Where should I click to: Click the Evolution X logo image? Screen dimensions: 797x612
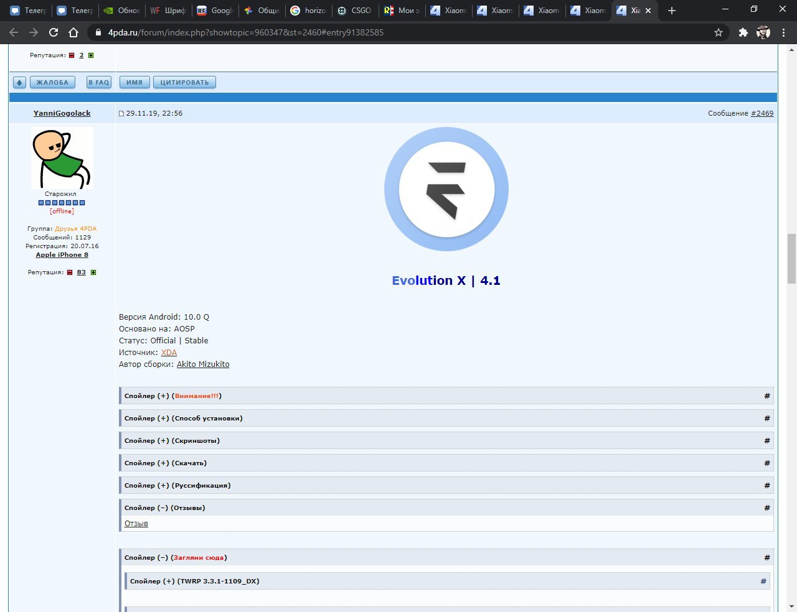coord(446,189)
